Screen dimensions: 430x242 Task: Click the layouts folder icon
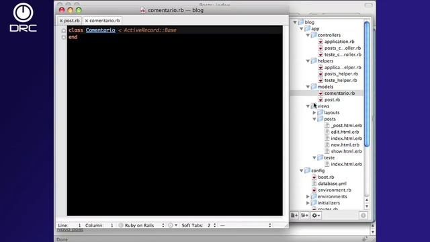[x=320, y=112]
